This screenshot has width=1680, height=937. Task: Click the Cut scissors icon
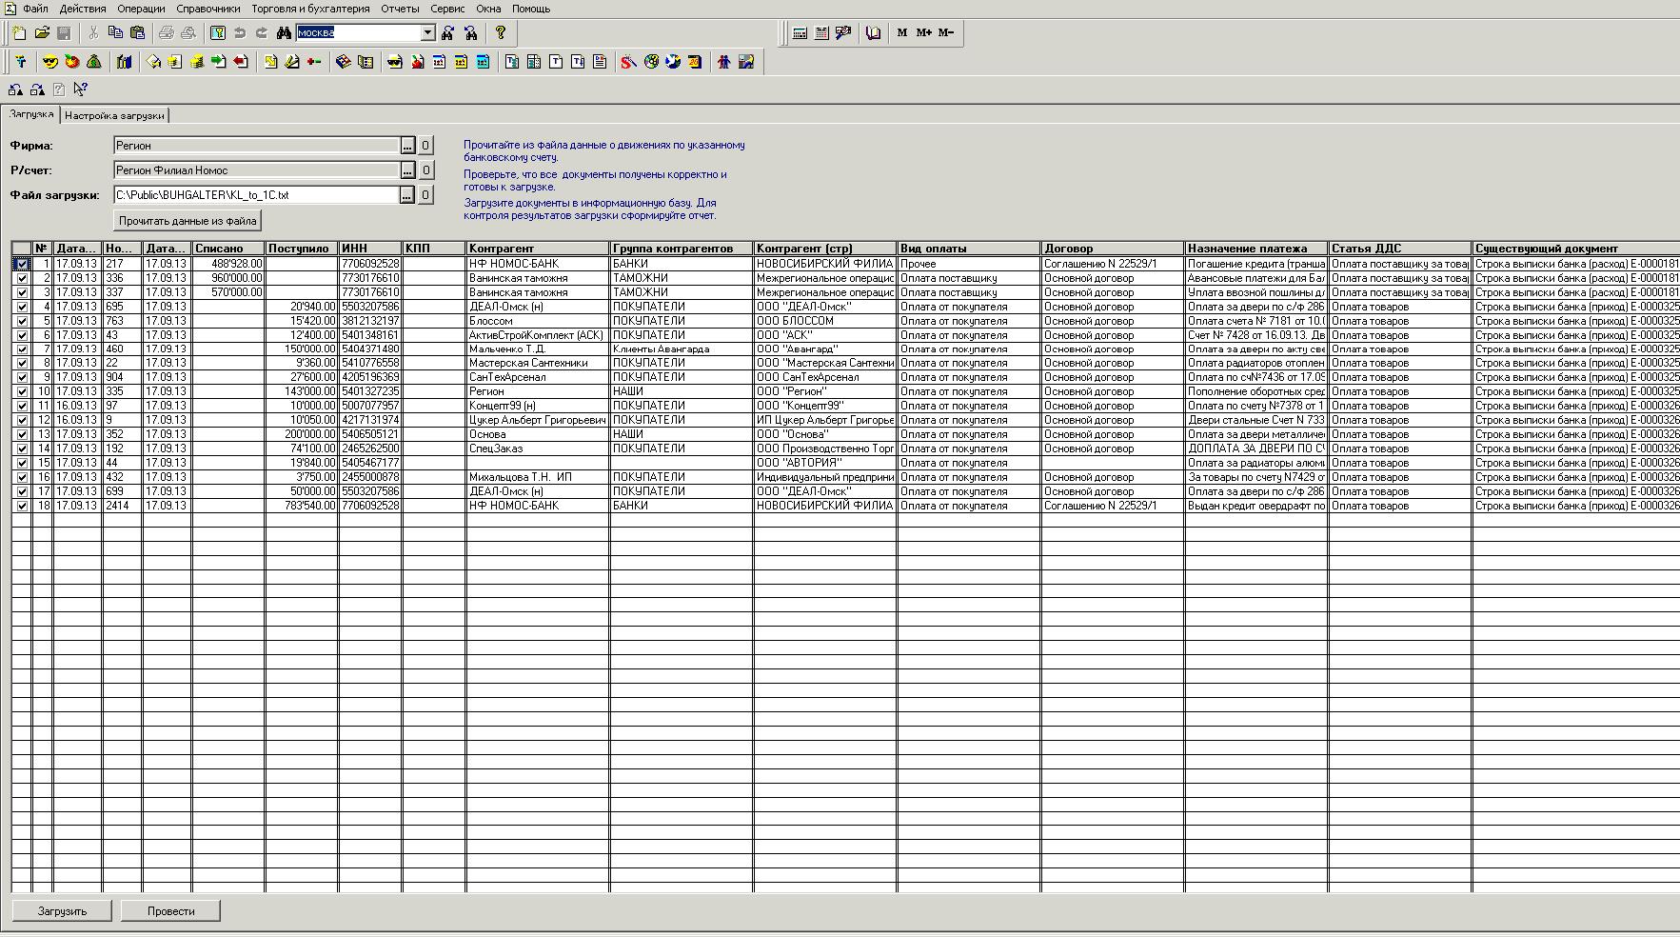click(93, 33)
